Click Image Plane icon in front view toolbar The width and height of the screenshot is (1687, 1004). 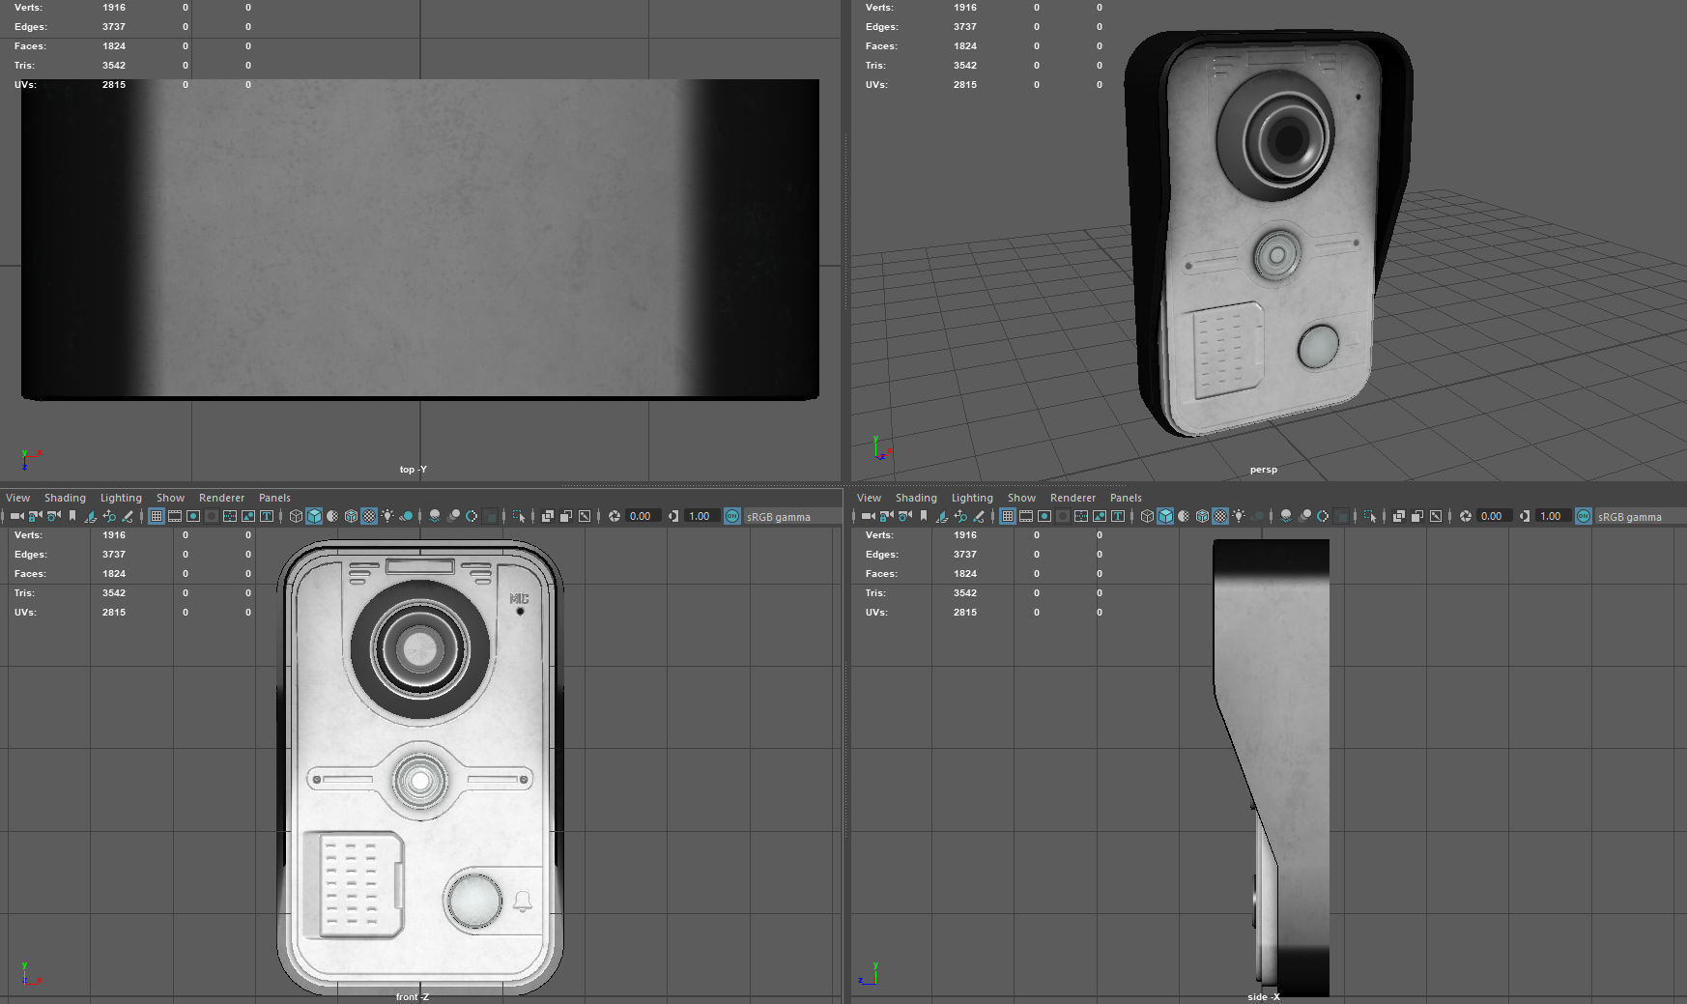pos(91,516)
